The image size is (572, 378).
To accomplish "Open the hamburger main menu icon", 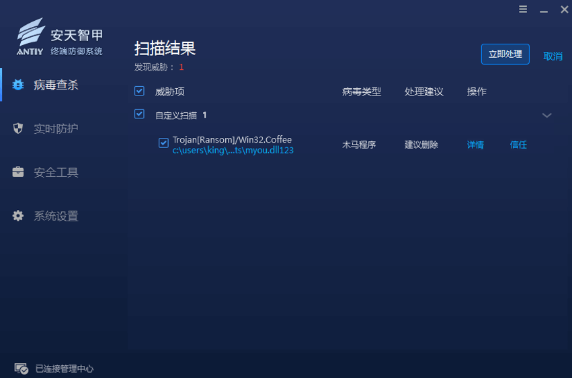I will click(x=523, y=9).
